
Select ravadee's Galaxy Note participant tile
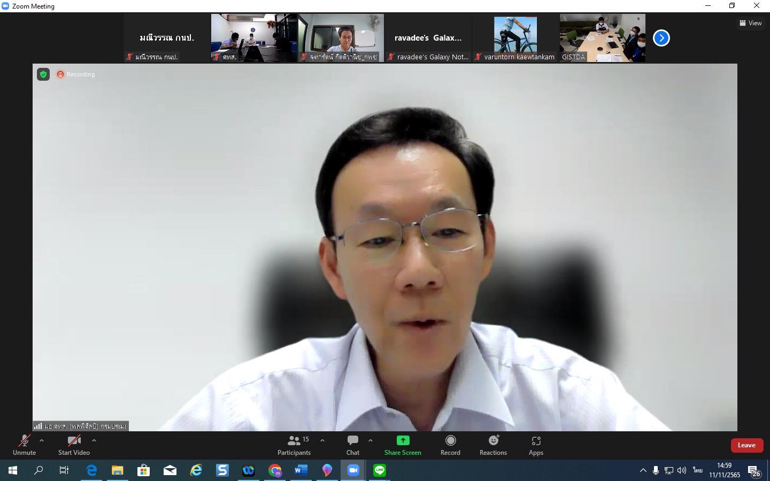[428, 38]
